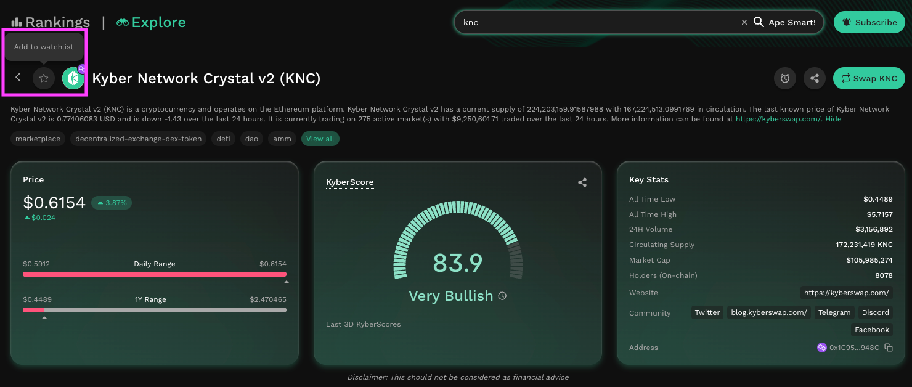Open the https://kyberswap.com/ website chip
912x387 pixels.
tap(847, 293)
